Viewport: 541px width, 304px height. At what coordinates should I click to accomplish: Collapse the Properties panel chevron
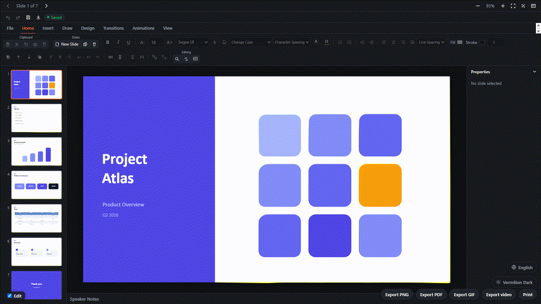pyautogui.click(x=534, y=71)
